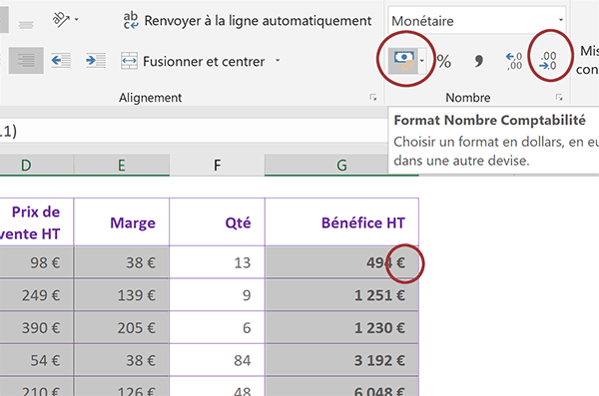The width and height of the screenshot is (599, 396).
Task: Select Marge cell showing 38 € beside 98 €
Action: click(122, 262)
